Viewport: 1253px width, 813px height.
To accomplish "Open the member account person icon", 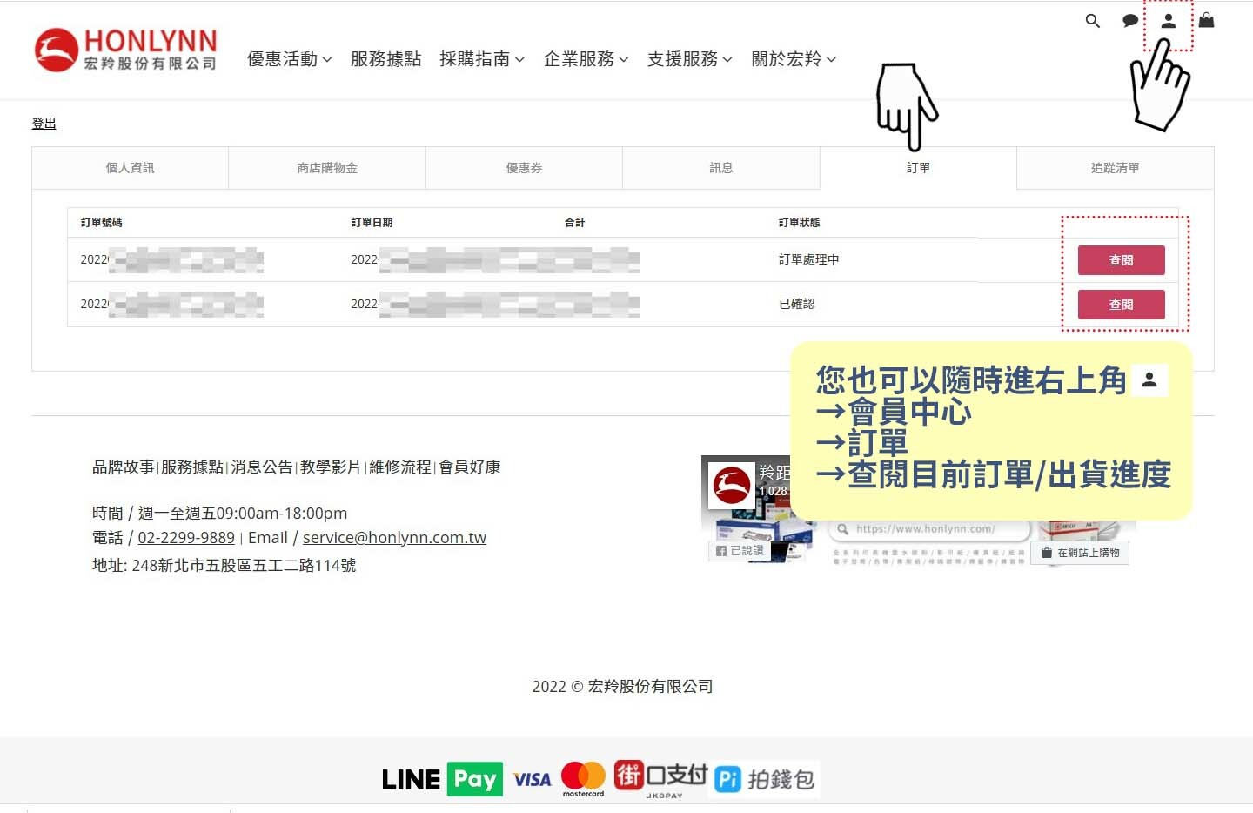I will pyautogui.click(x=1169, y=21).
